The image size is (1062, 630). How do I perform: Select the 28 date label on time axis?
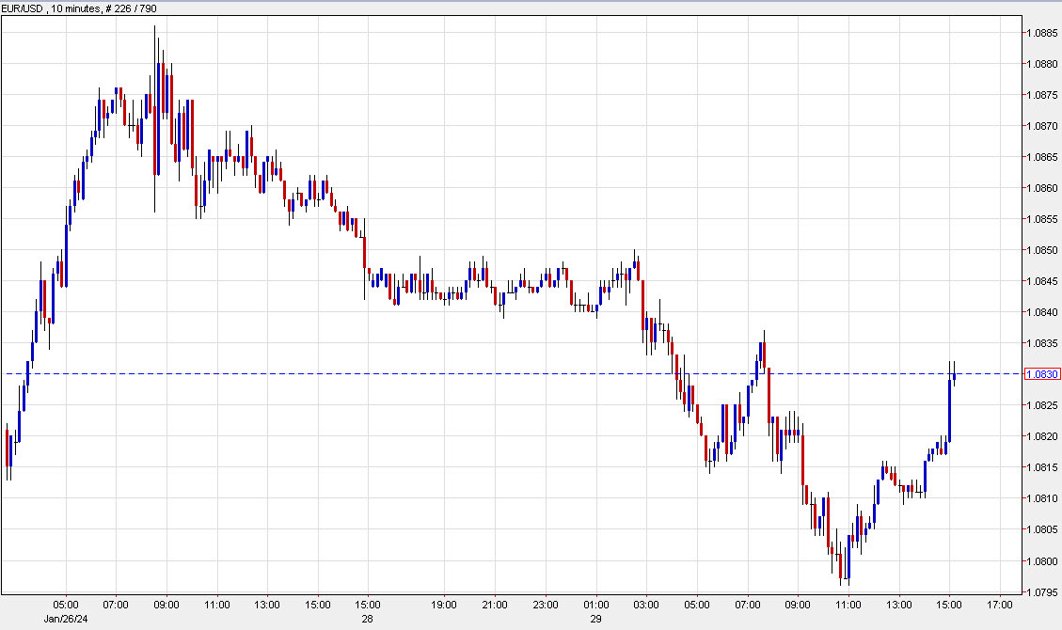[x=367, y=619]
